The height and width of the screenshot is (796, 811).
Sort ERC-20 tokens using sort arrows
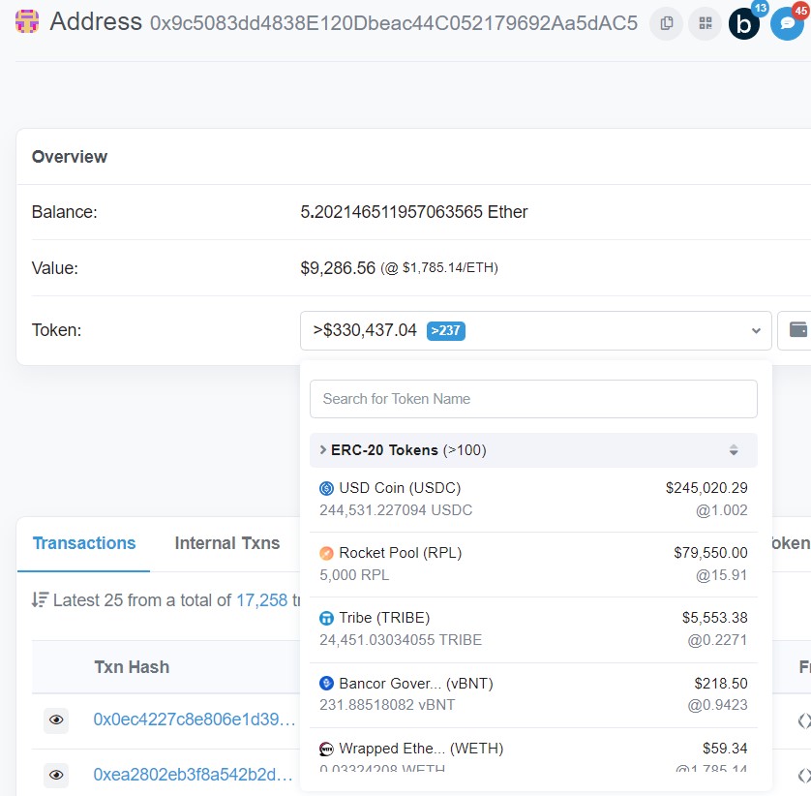pyautogui.click(x=734, y=450)
